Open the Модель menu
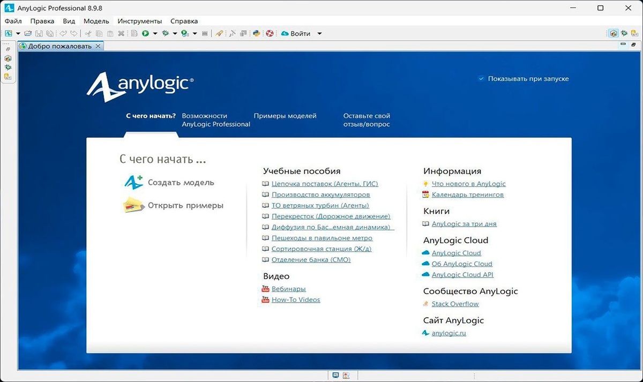This screenshot has height=382, width=643. (96, 21)
